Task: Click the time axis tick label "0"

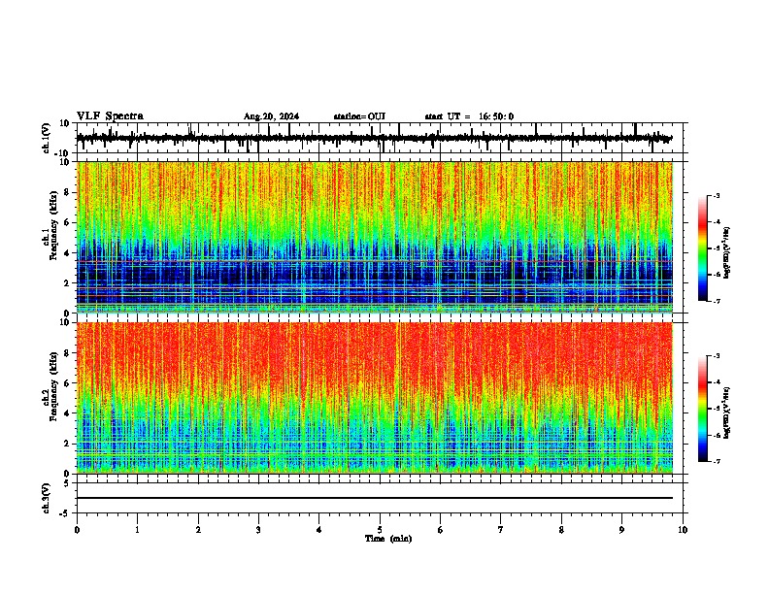Action: 77,530
